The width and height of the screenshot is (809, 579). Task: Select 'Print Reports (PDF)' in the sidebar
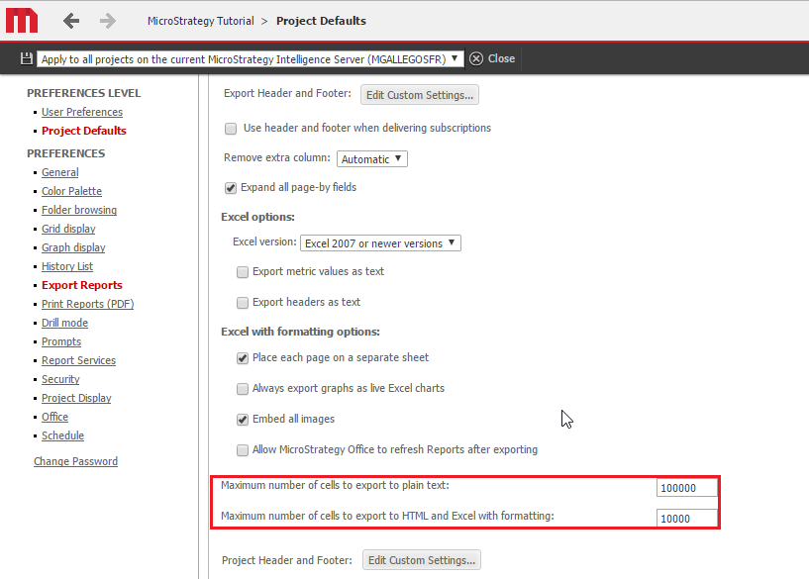click(x=87, y=304)
